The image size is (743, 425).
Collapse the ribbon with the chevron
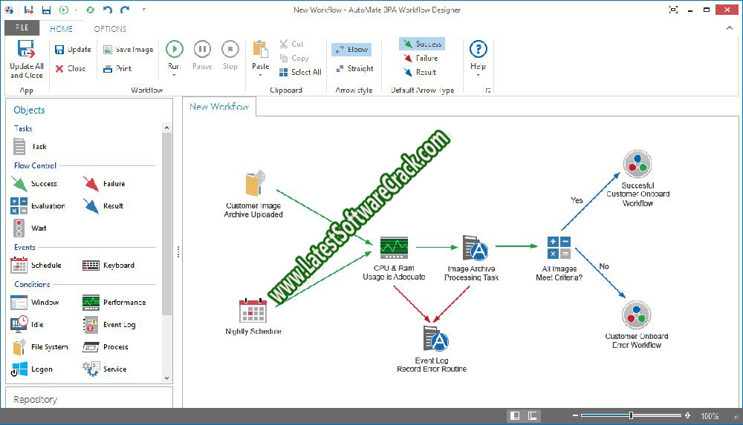coord(730,28)
